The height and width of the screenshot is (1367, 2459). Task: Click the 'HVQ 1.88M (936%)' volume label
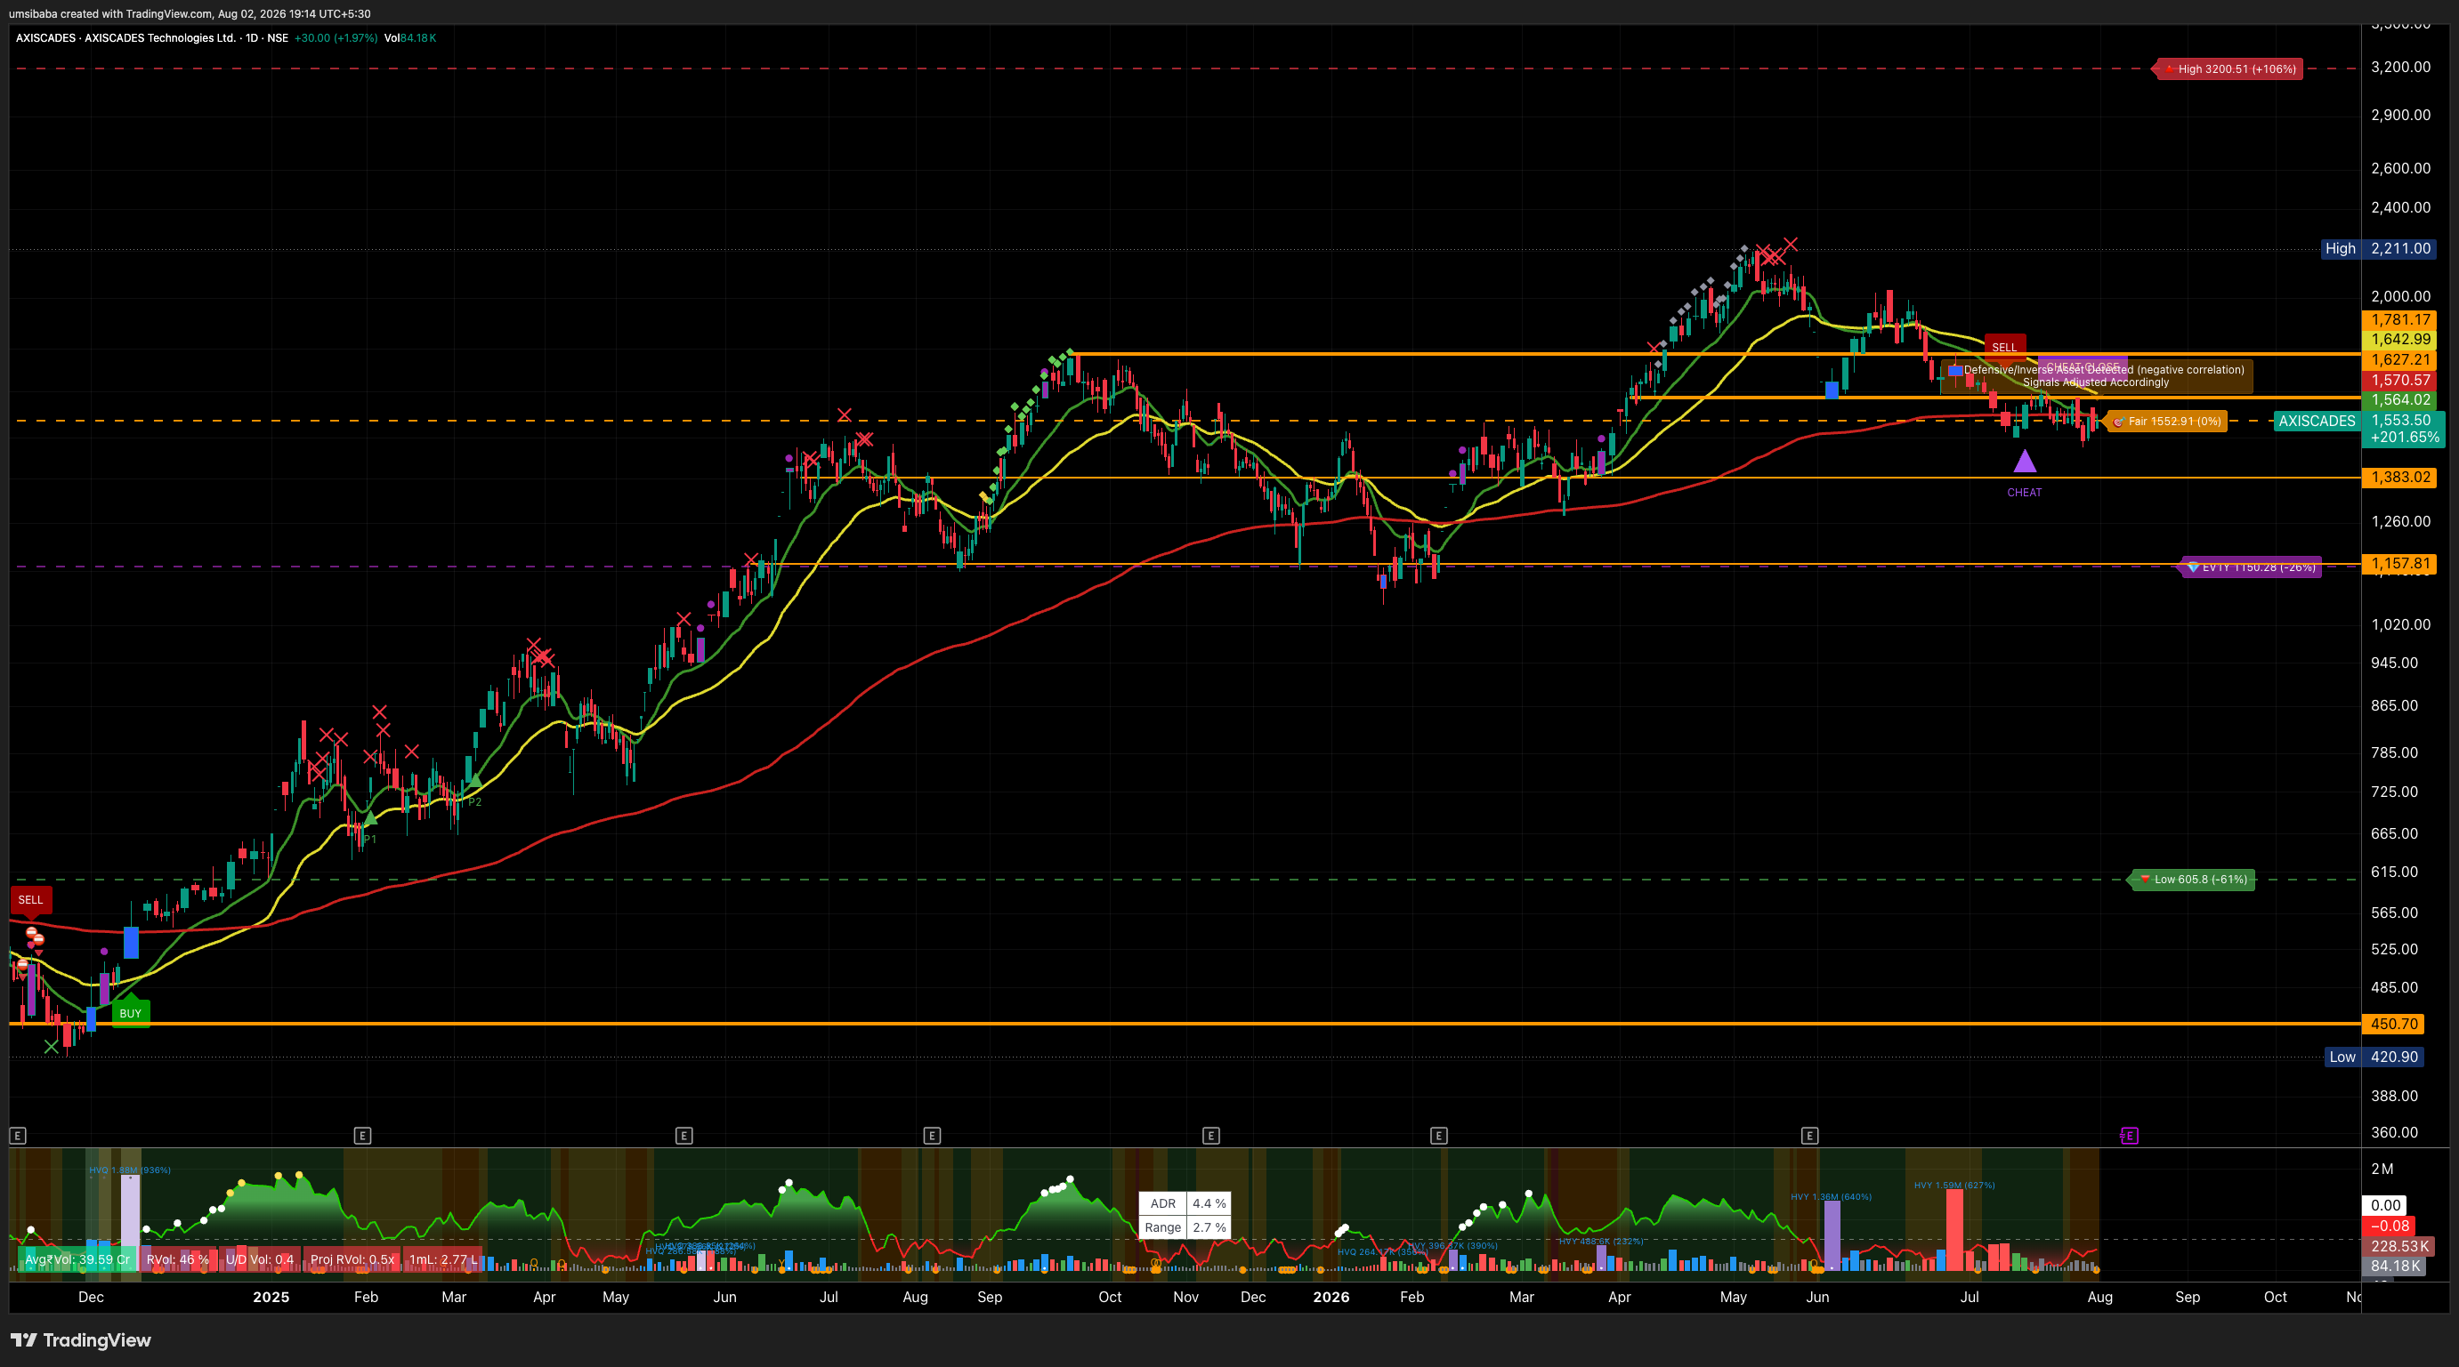(x=130, y=1170)
